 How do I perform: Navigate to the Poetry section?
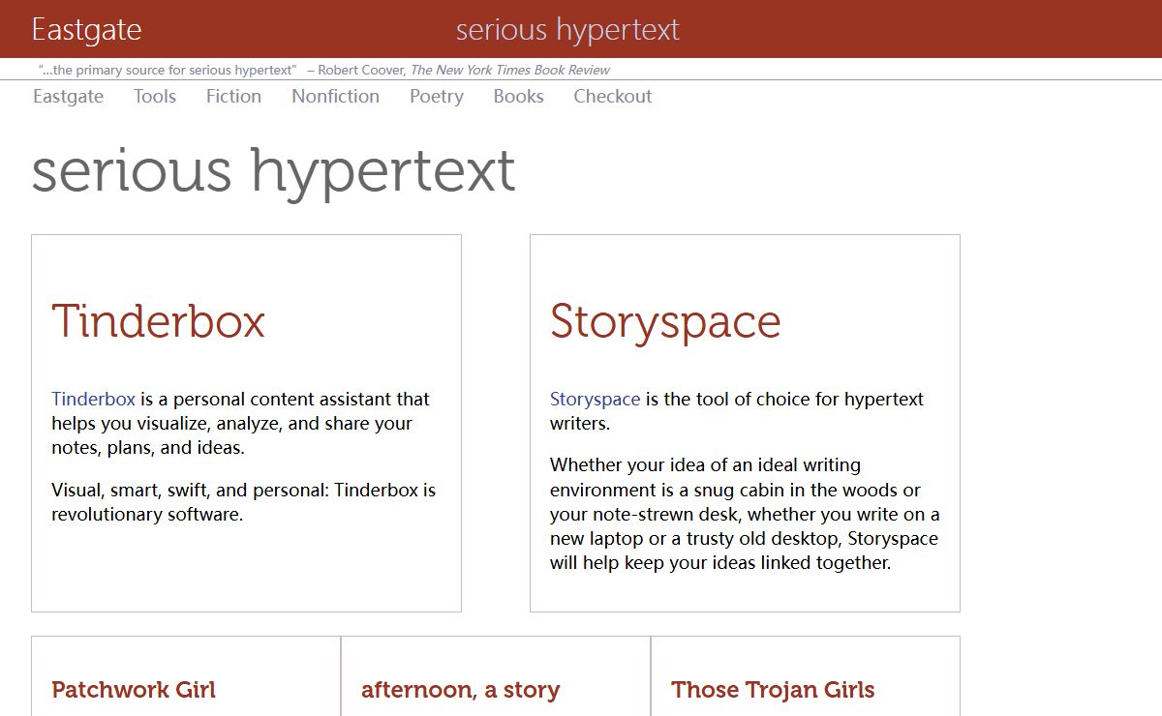[436, 97]
